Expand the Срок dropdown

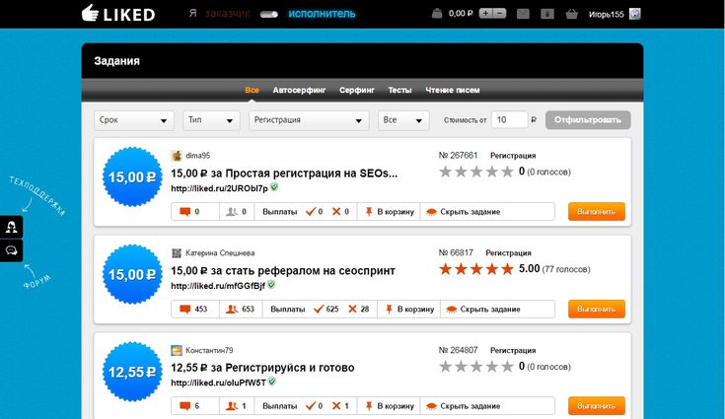point(134,120)
